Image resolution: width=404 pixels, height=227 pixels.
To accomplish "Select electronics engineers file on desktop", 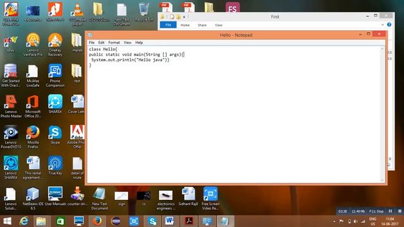I will coord(165,200).
